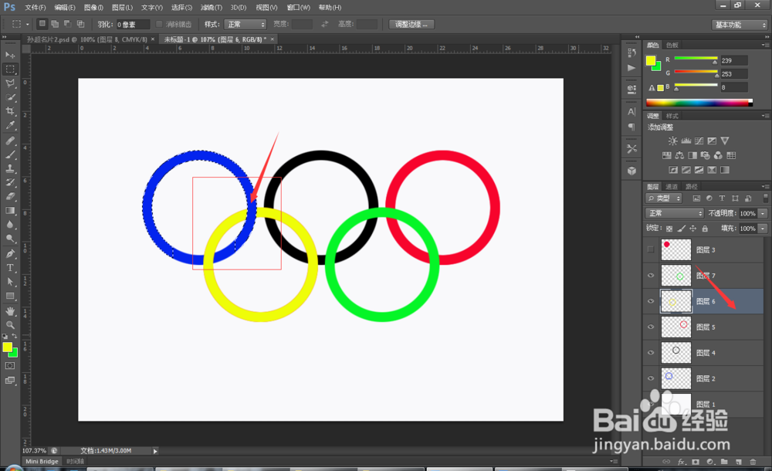Open 图像(I) menu
This screenshot has width=772, height=471.
(x=93, y=8)
